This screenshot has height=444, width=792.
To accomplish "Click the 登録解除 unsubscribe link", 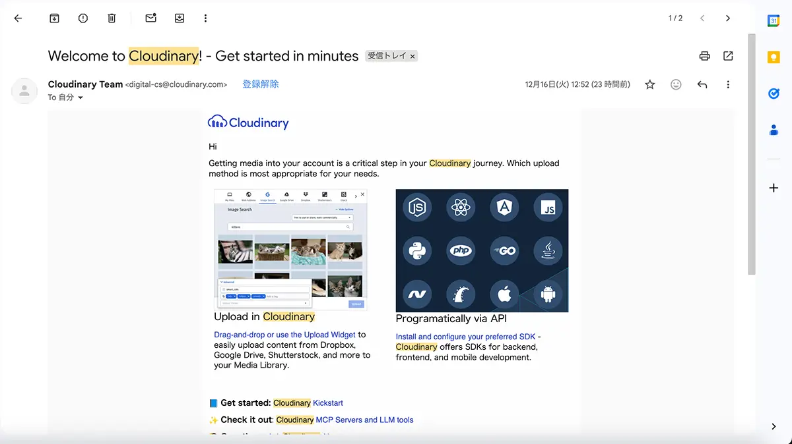I will (x=260, y=84).
